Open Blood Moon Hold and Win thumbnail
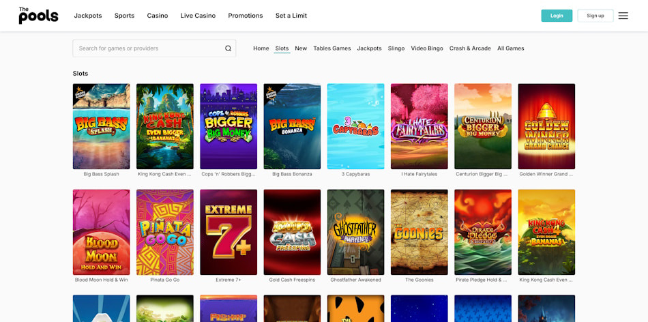The image size is (648, 322). (x=101, y=233)
